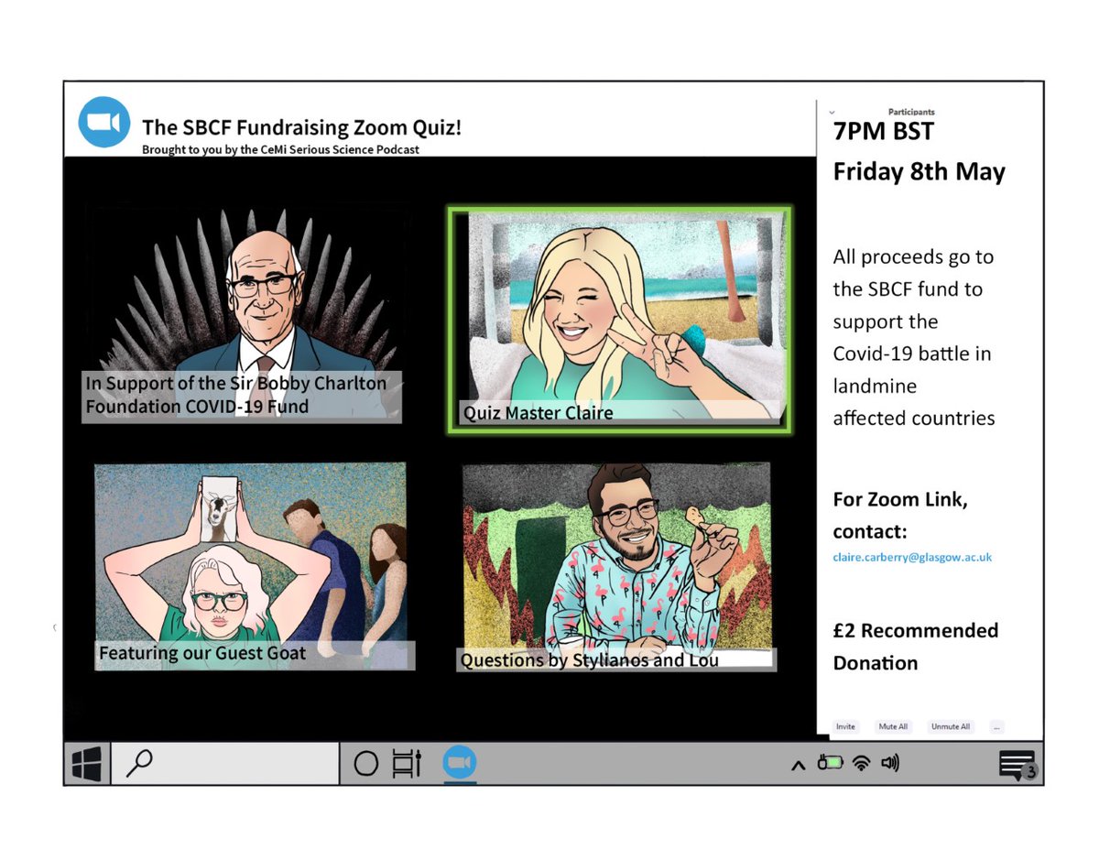Click the 'Quiz Master Claire' name label
Screen dimensions: 1099x849
click(x=538, y=412)
